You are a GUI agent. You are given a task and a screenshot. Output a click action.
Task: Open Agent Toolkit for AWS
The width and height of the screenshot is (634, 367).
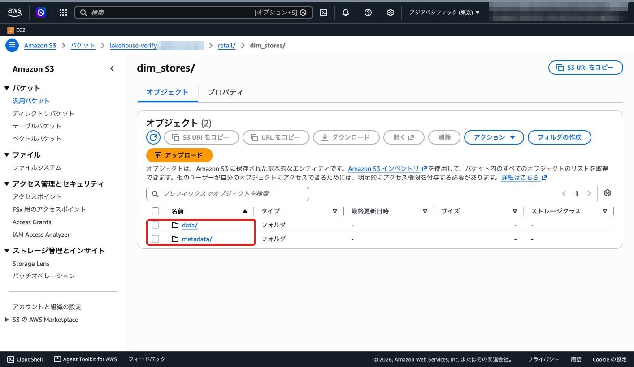tap(86, 359)
